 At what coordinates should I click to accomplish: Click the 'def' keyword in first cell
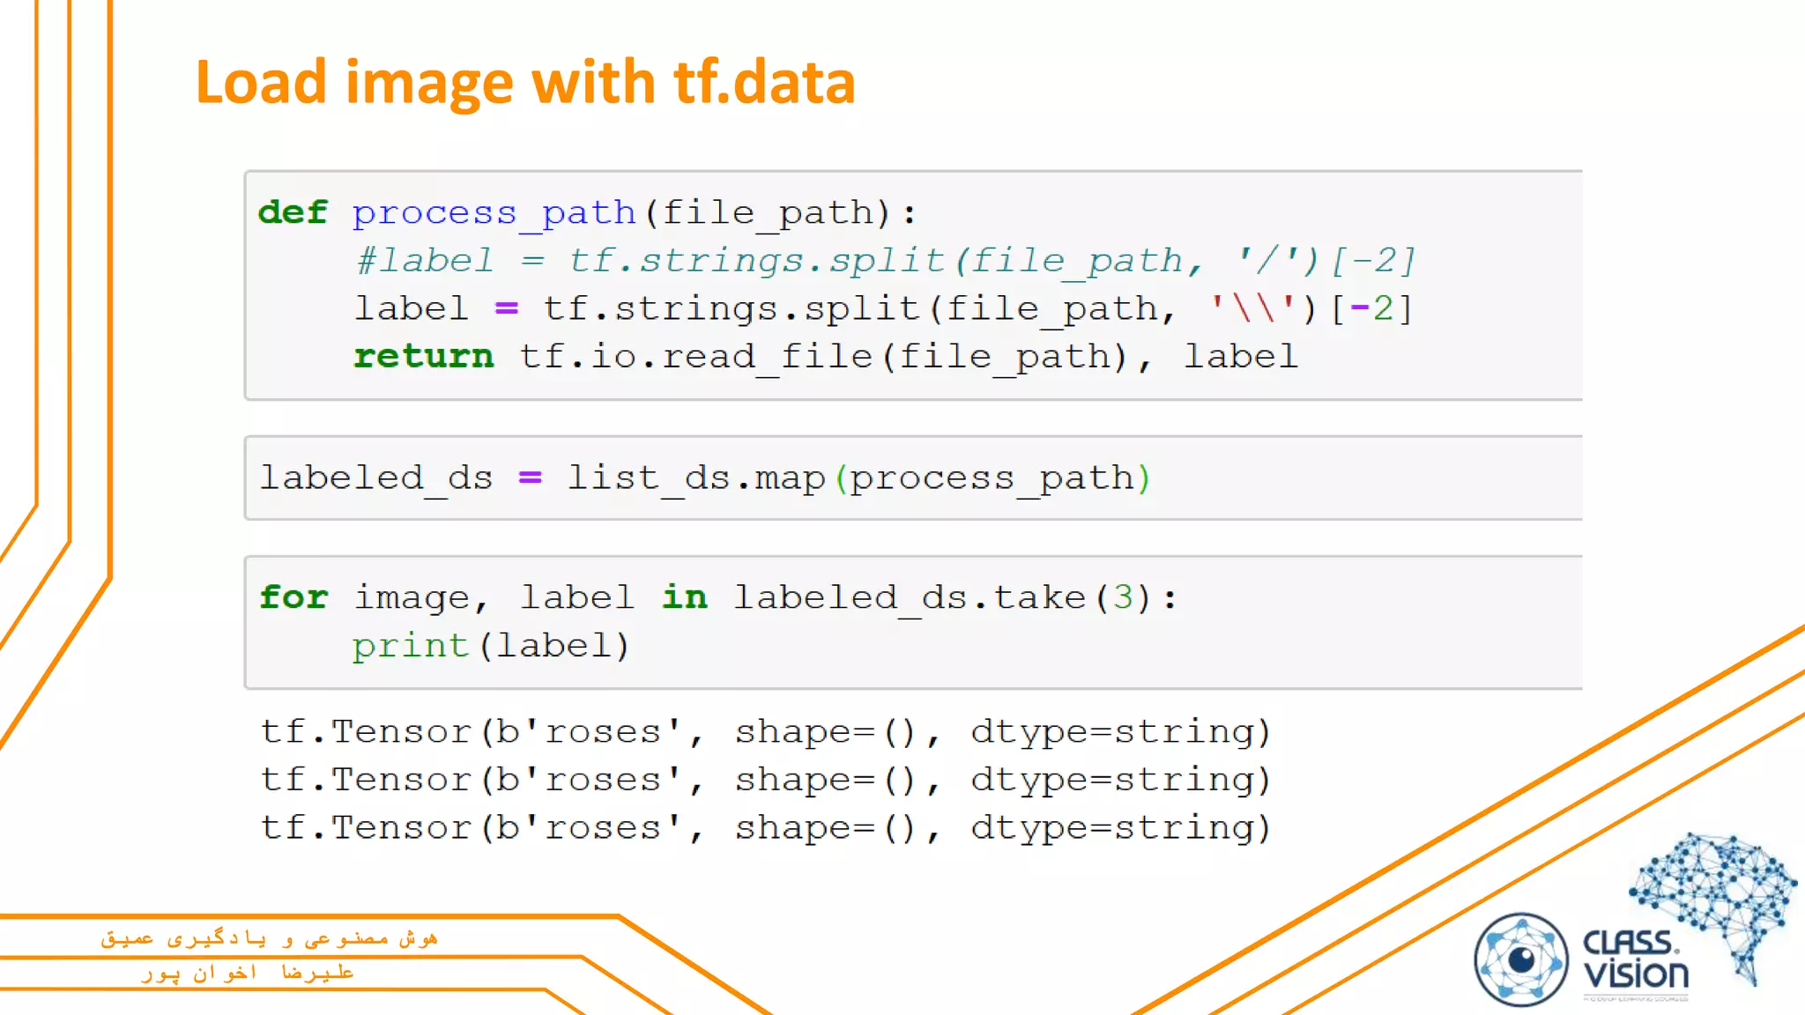pos(293,212)
